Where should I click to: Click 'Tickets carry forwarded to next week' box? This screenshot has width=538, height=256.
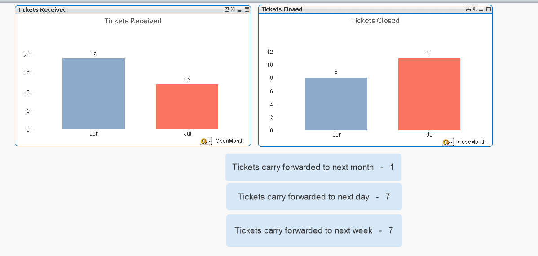pos(314,230)
